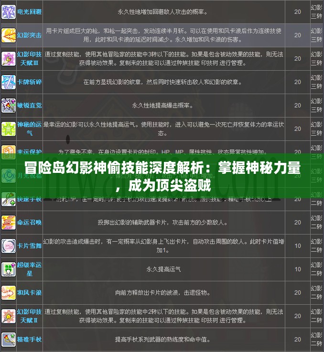Screen dimensions: 324x352
Task: Click the 卡片雪舞 skill icon
Action: pyautogui.click(x=9, y=246)
